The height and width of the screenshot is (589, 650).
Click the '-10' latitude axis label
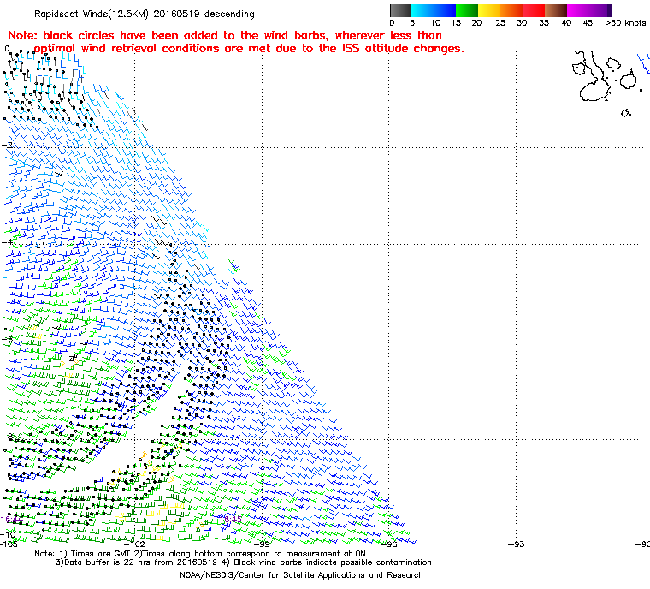pyautogui.click(x=8, y=534)
